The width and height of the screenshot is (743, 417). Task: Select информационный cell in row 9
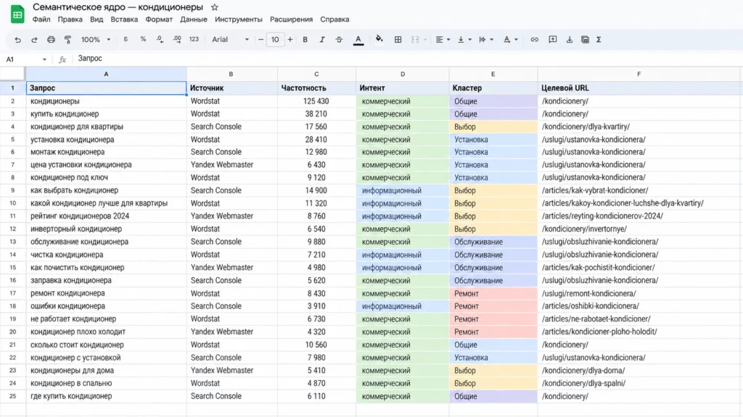point(402,190)
